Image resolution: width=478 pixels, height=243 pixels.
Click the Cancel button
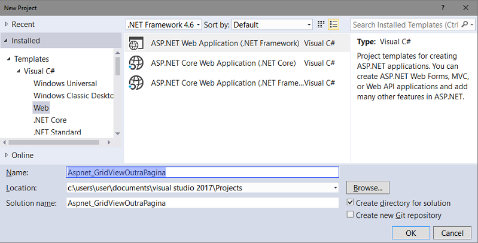click(x=452, y=233)
